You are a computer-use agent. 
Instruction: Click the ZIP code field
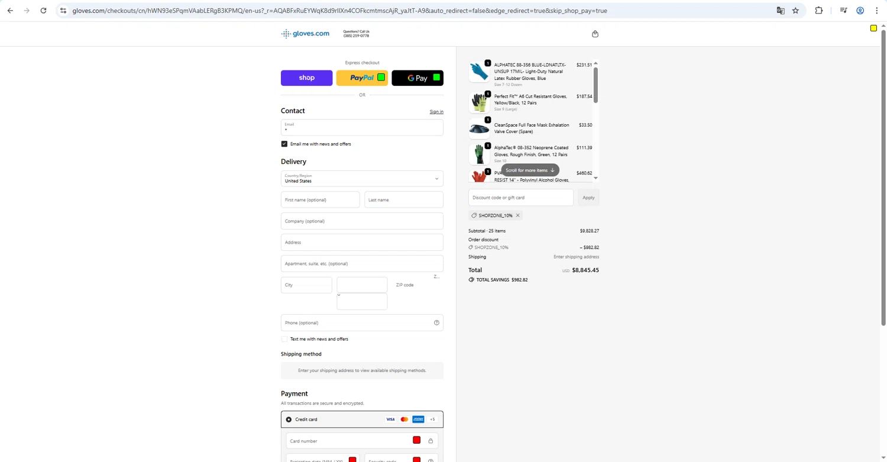tap(417, 285)
